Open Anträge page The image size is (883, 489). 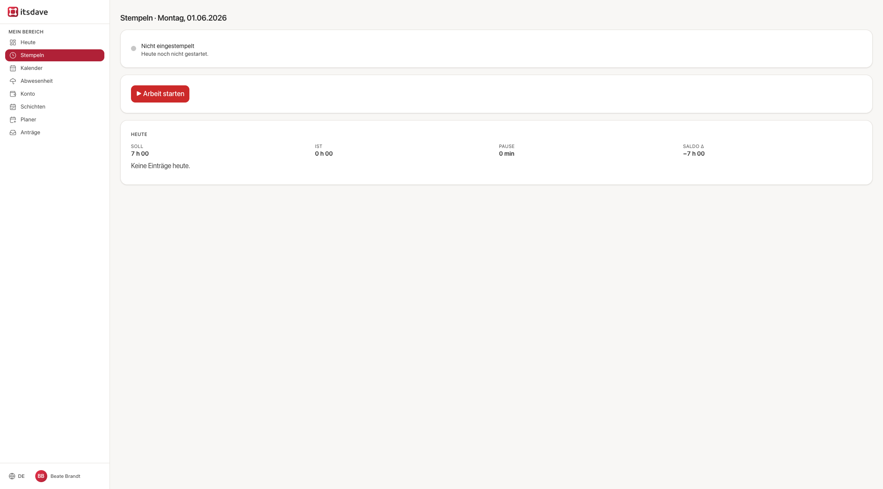(55, 133)
